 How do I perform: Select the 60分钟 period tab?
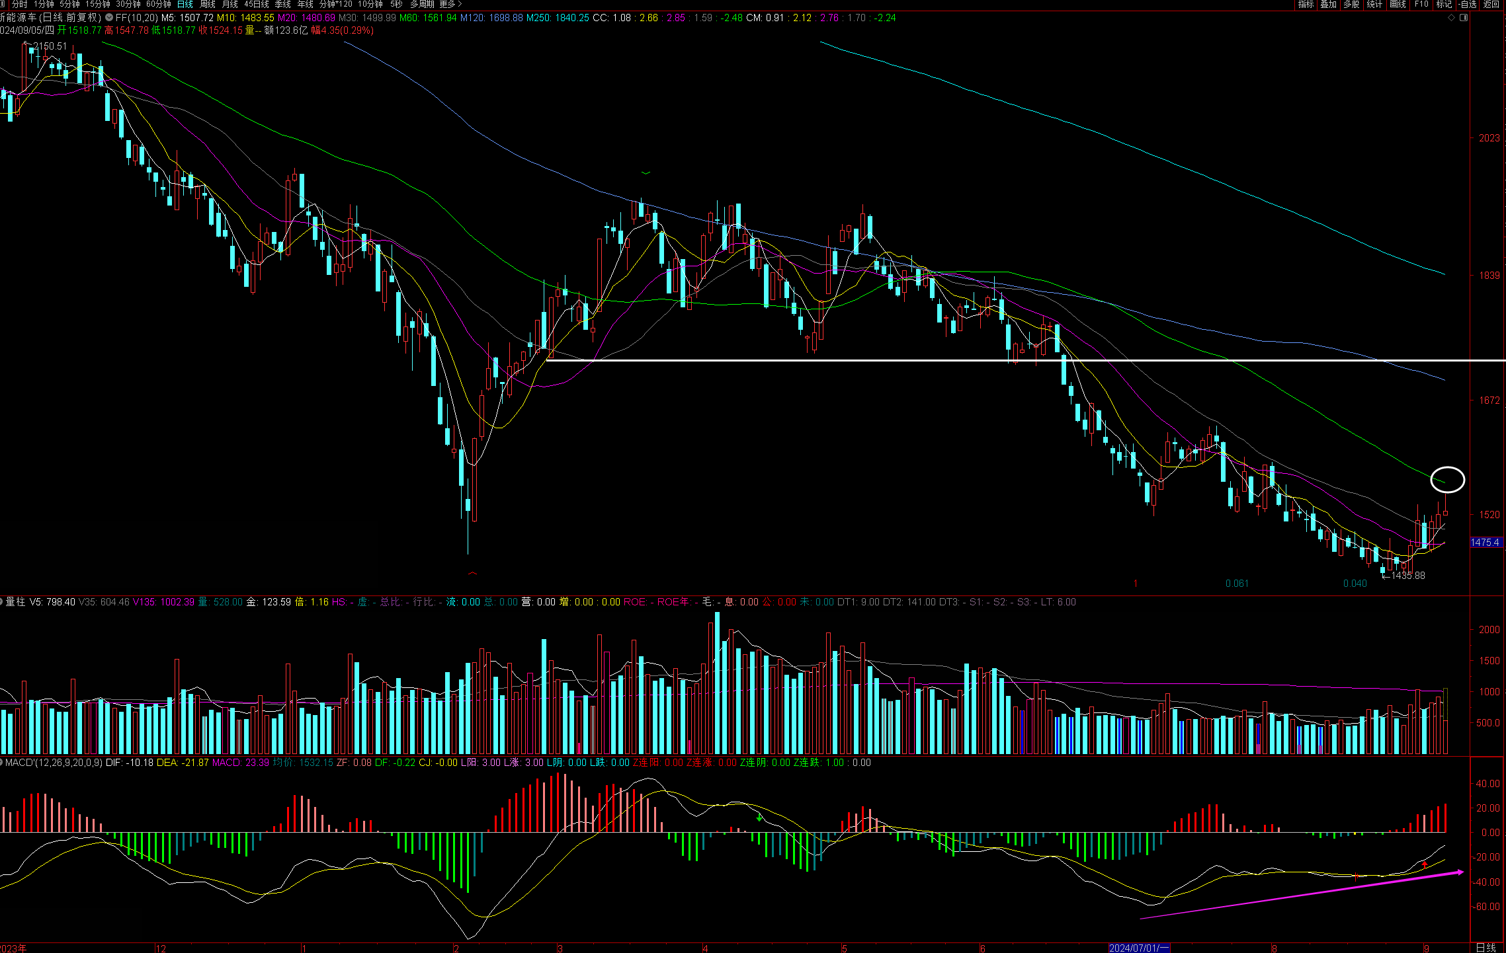tap(159, 5)
